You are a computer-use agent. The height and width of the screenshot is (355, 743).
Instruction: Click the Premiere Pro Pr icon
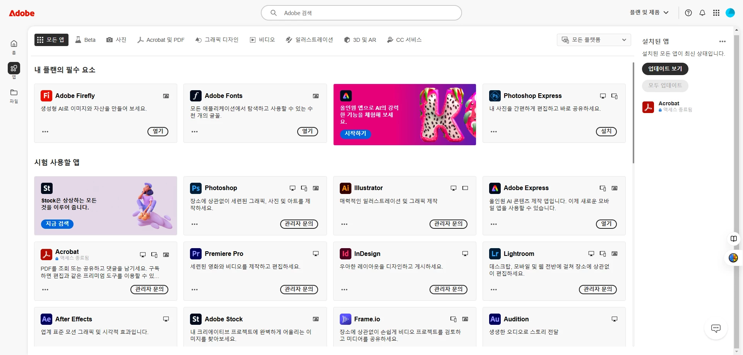[196, 254]
